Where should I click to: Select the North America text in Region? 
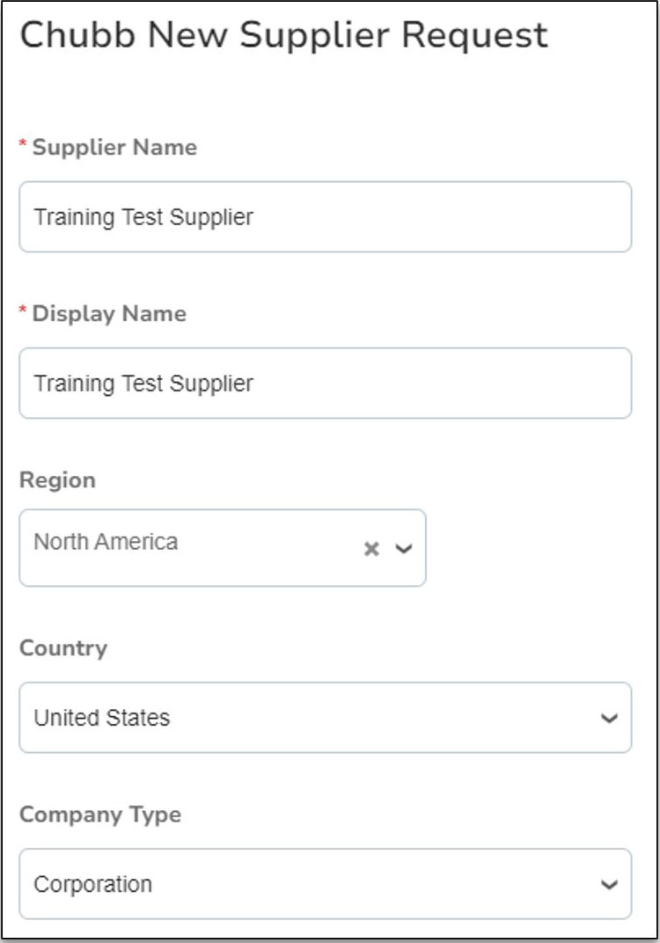[106, 542]
